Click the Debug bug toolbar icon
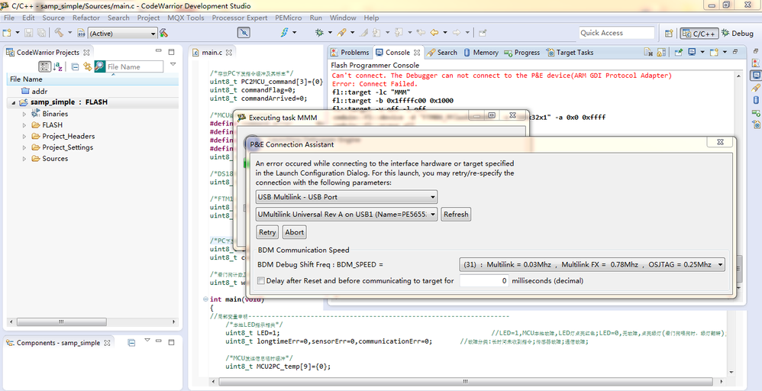The width and height of the screenshot is (762, 391). click(x=319, y=33)
